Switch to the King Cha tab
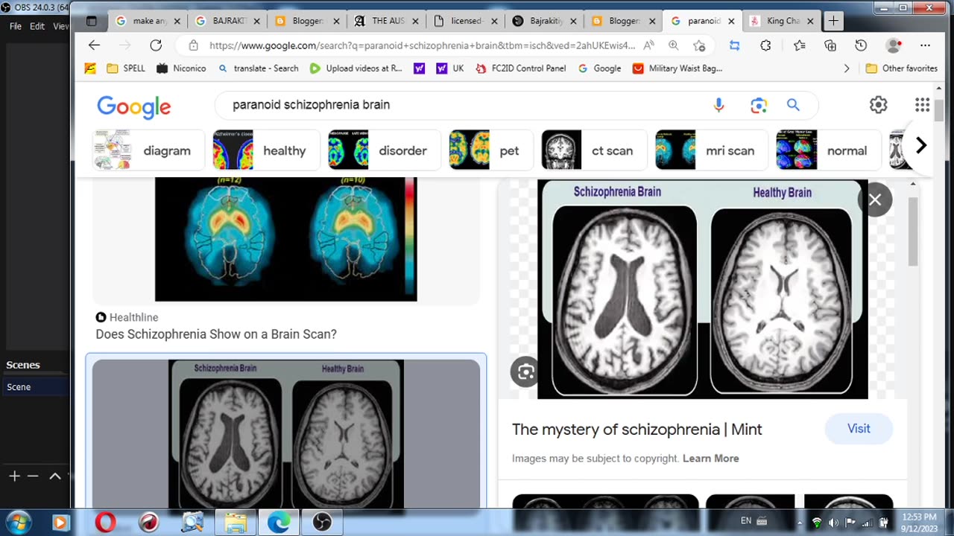The image size is (954, 536). pos(781,21)
